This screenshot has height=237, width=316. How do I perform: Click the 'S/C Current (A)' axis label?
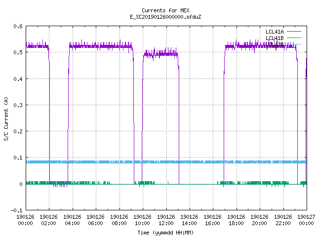6,118
